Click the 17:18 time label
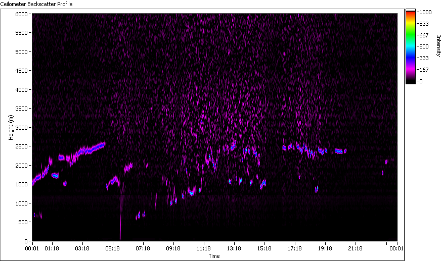Screen dimensions: 443x261 [295, 248]
